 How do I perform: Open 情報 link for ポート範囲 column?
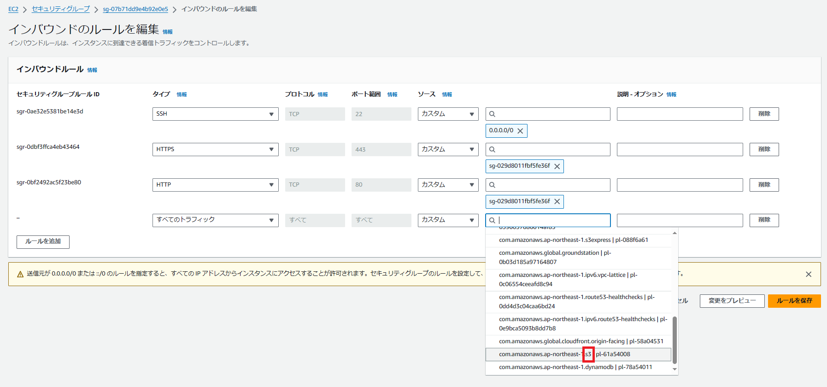pos(393,94)
